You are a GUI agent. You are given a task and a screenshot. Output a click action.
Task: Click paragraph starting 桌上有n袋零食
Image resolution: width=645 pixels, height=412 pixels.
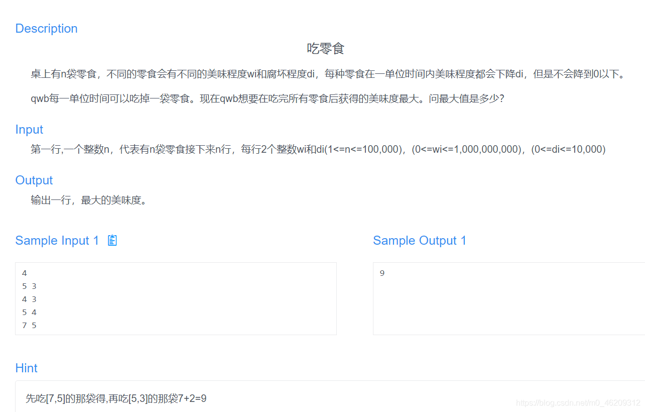coord(329,74)
